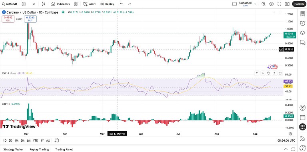Open the ADAUSD symbol search

(10, 4)
